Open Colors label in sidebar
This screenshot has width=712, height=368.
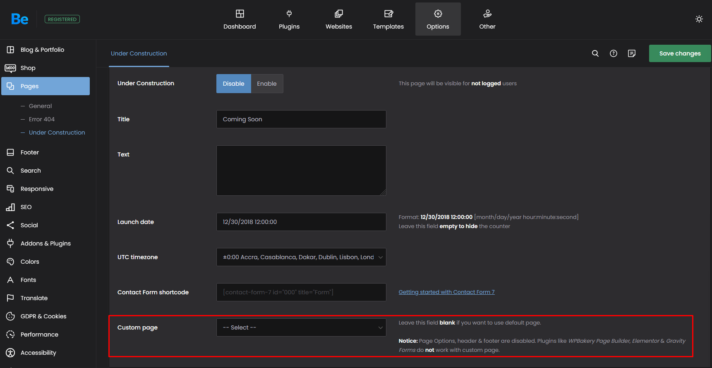[x=30, y=262]
